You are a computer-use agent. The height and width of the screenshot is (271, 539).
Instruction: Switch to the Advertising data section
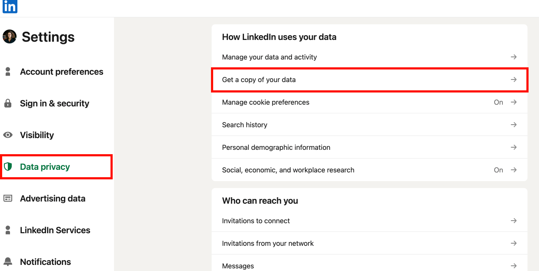[53, 198]
